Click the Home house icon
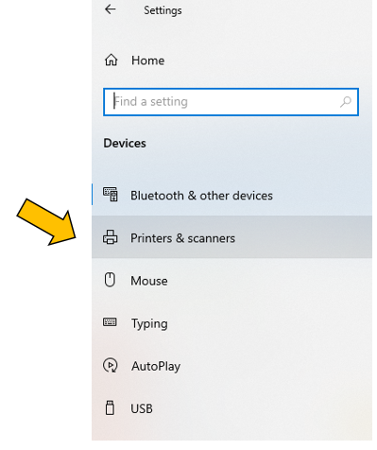Screen dimensions: 377x450 [x=111, y=60]
